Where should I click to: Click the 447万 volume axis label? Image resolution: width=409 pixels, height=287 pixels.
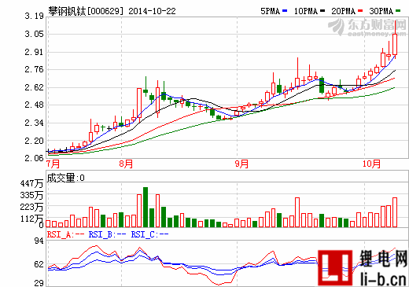point(31,183)
